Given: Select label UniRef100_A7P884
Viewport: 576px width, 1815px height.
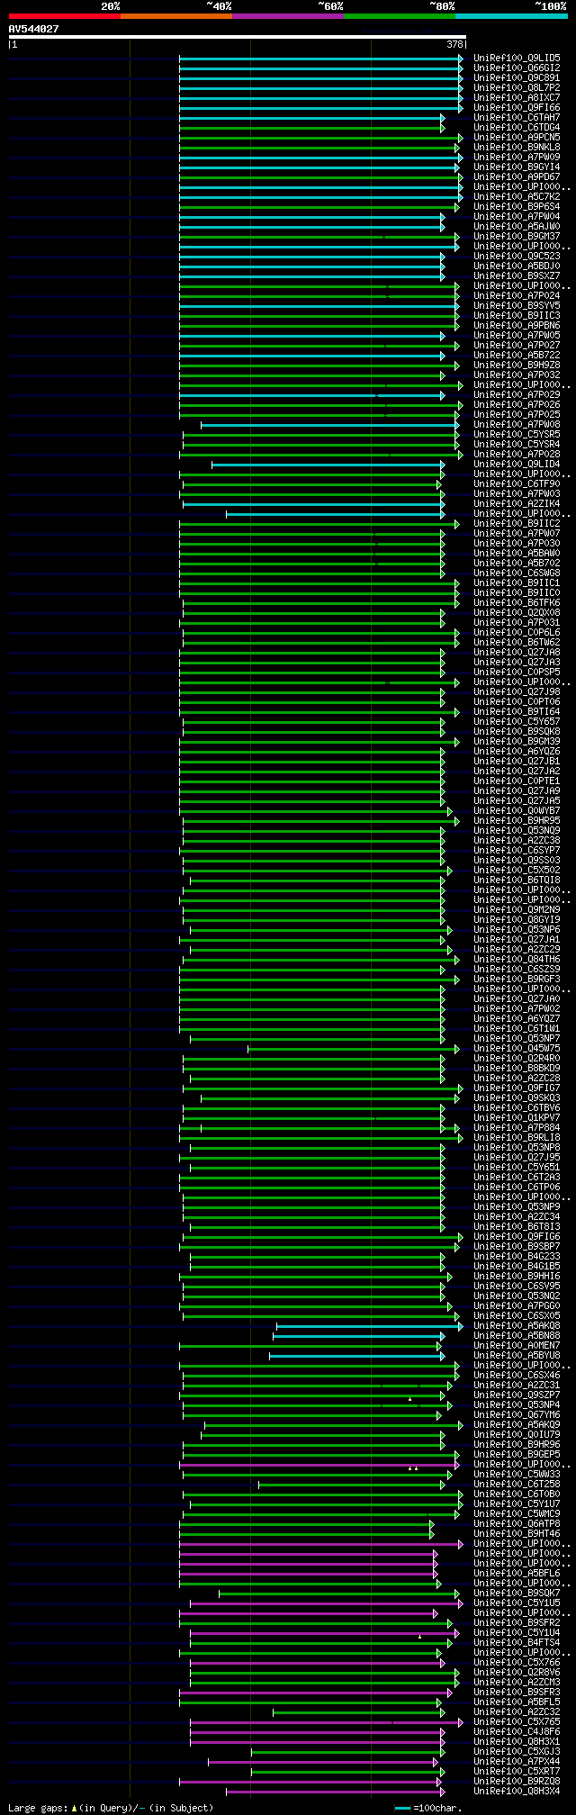Looking at the screenshot, I should point(517,1128).
